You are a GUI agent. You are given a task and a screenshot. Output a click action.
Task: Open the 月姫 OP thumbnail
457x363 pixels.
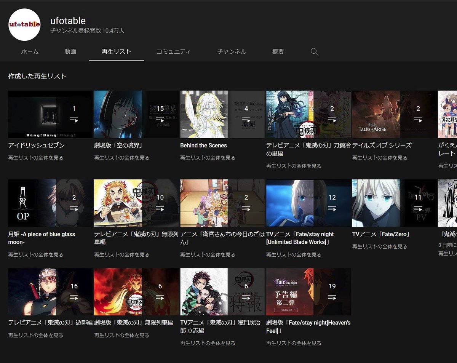(50, 203)
